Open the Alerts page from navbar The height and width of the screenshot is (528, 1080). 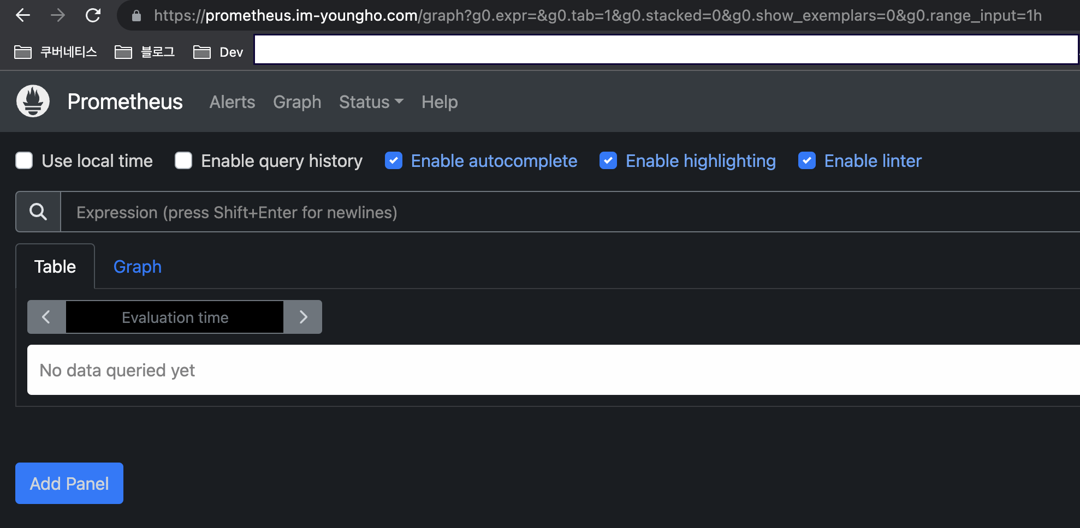click(232, 102)
